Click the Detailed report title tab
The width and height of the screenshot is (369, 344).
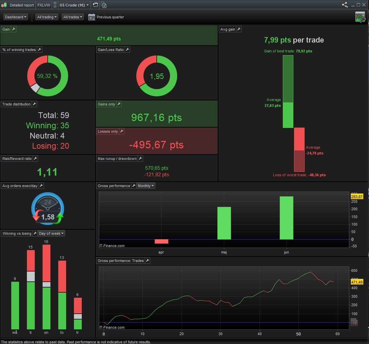click(22, 5)
